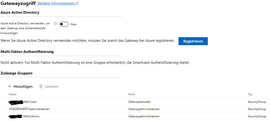Sort by the Typ column header
The image size is (270, 121).
pyautogui.click(x=250, y=94)
